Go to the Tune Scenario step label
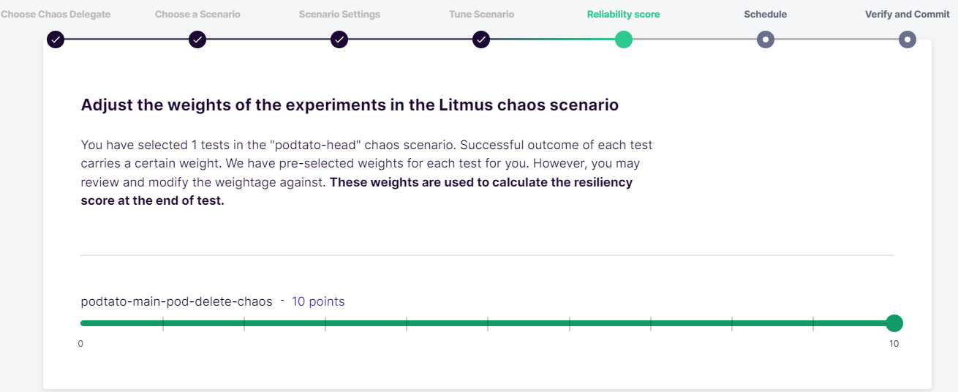The width and height of the screenshot is (958, 392). [x=481, y=15]
